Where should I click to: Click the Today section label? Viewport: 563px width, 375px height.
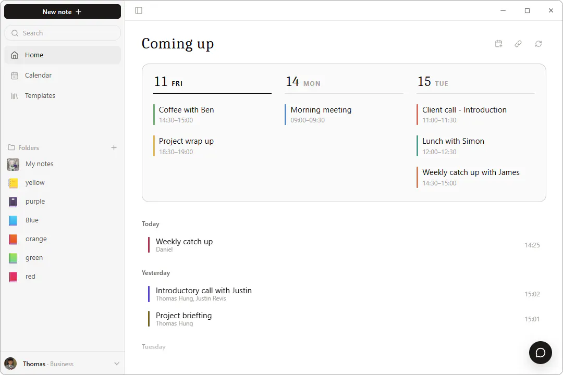(x=151, y=224)
